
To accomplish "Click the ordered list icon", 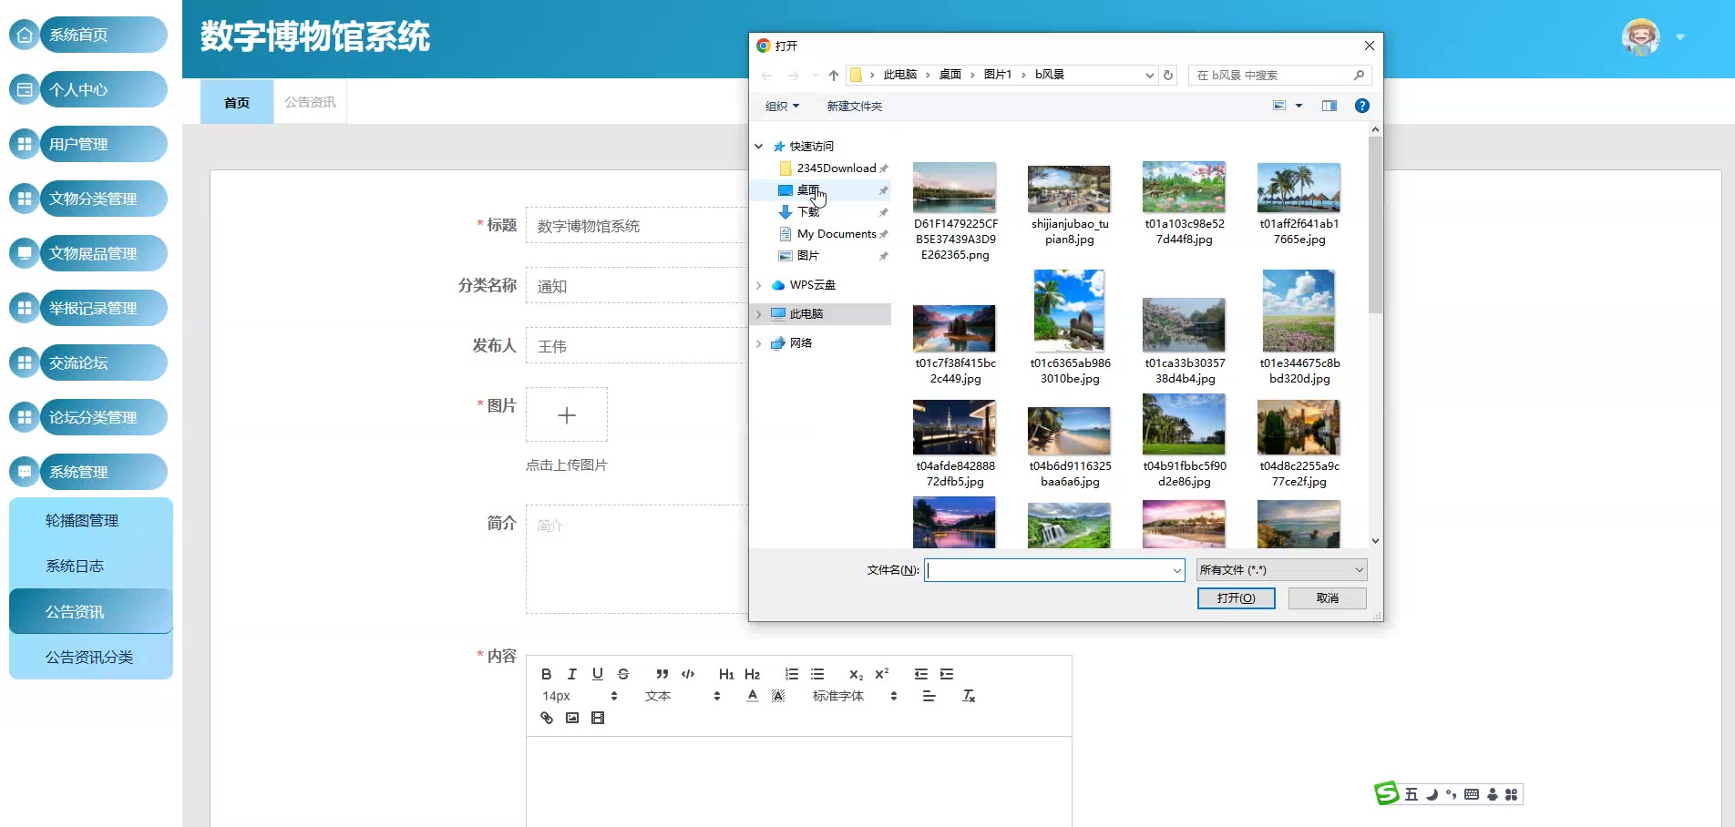I will coord(792,674).
